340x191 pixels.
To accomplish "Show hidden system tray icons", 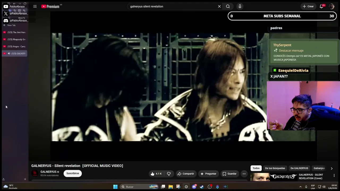I will pyautogui.click(x=300, y=187).
